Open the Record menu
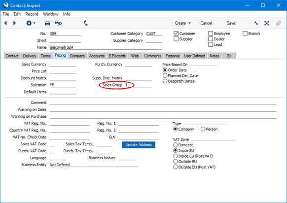The image size is (287, 203). click(x=32, y=14)
